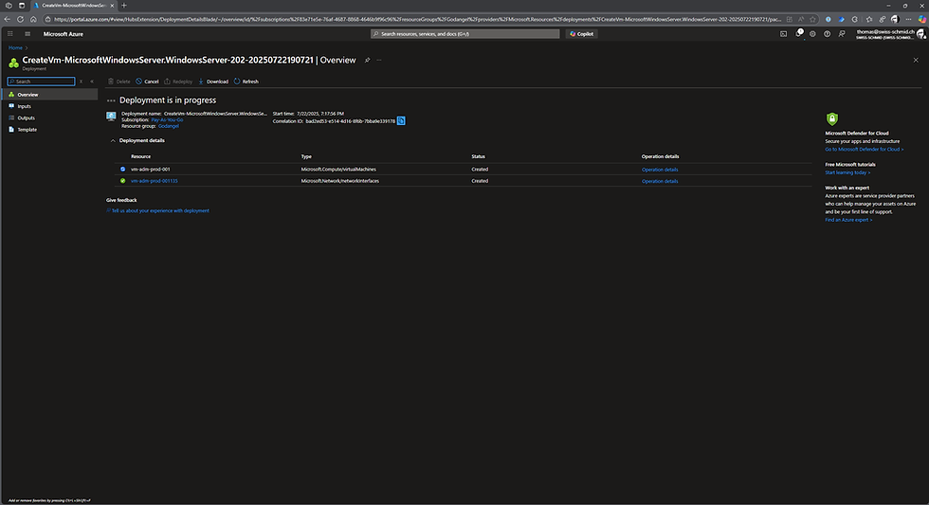
Task: Click the Redeploy toolbar command
Action: coord(178,81)
